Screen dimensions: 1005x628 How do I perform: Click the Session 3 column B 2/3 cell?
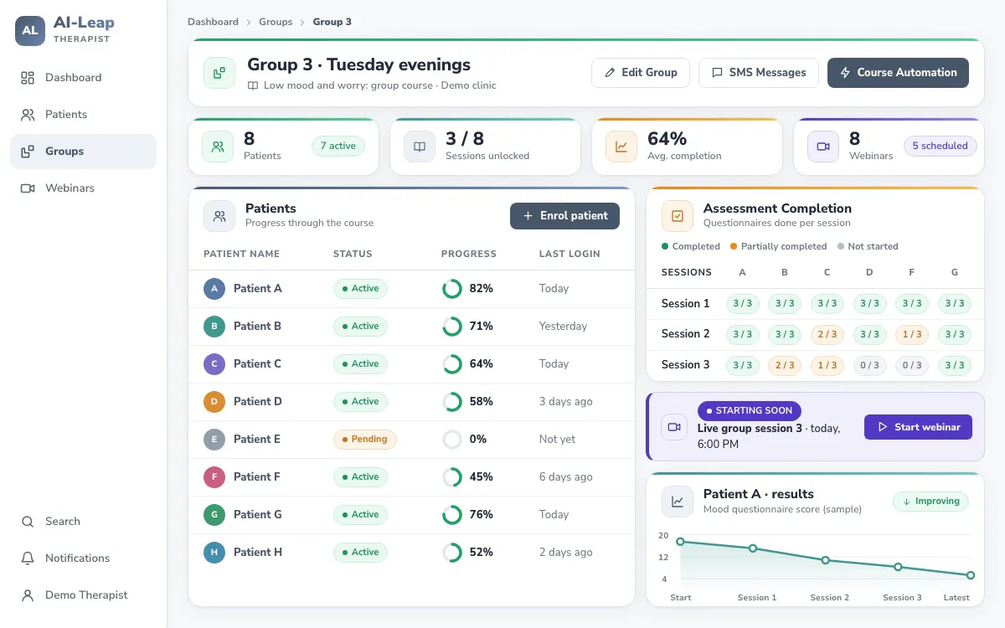tap(784, 365)
